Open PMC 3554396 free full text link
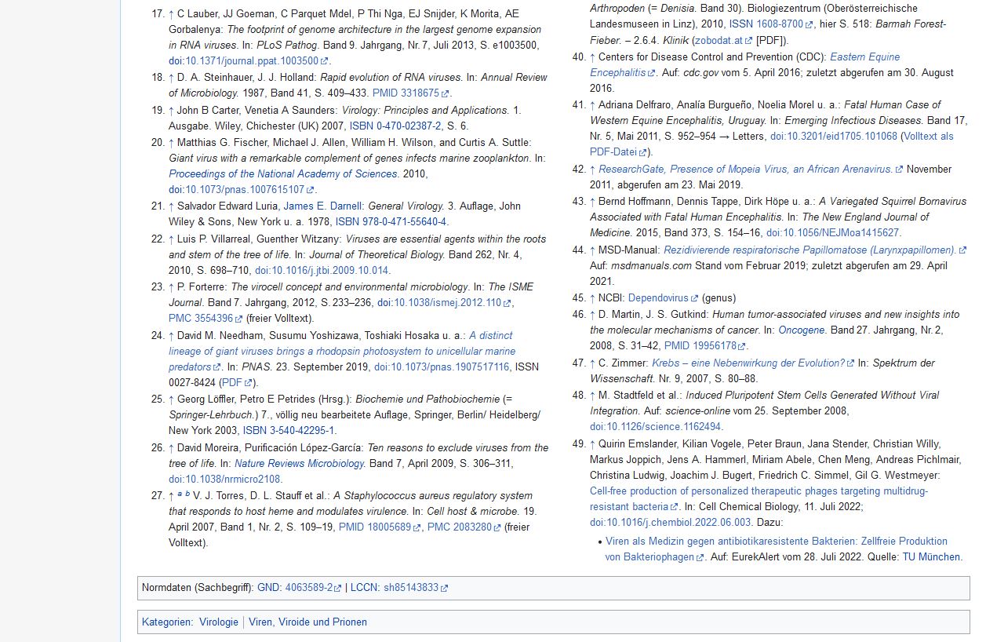This screenshot has width=986, height=642. pos(201,319)
